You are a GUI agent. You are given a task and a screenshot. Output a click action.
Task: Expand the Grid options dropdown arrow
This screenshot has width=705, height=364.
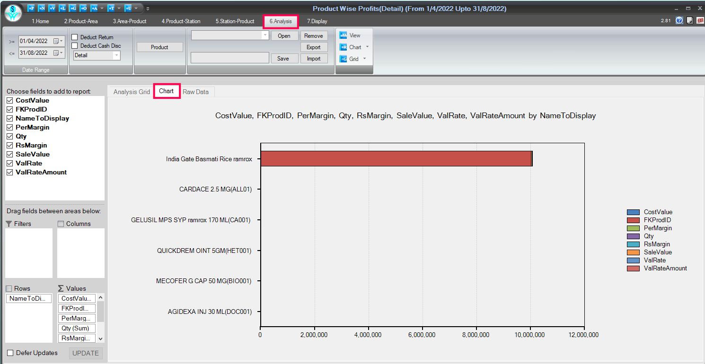click(364, 59)
